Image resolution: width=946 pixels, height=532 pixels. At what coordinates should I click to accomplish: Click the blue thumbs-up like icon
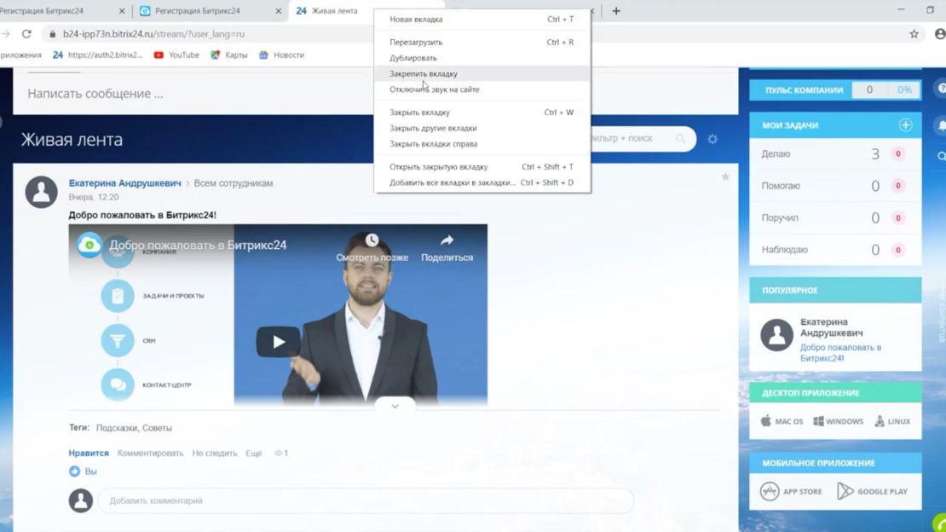[74, 471]
